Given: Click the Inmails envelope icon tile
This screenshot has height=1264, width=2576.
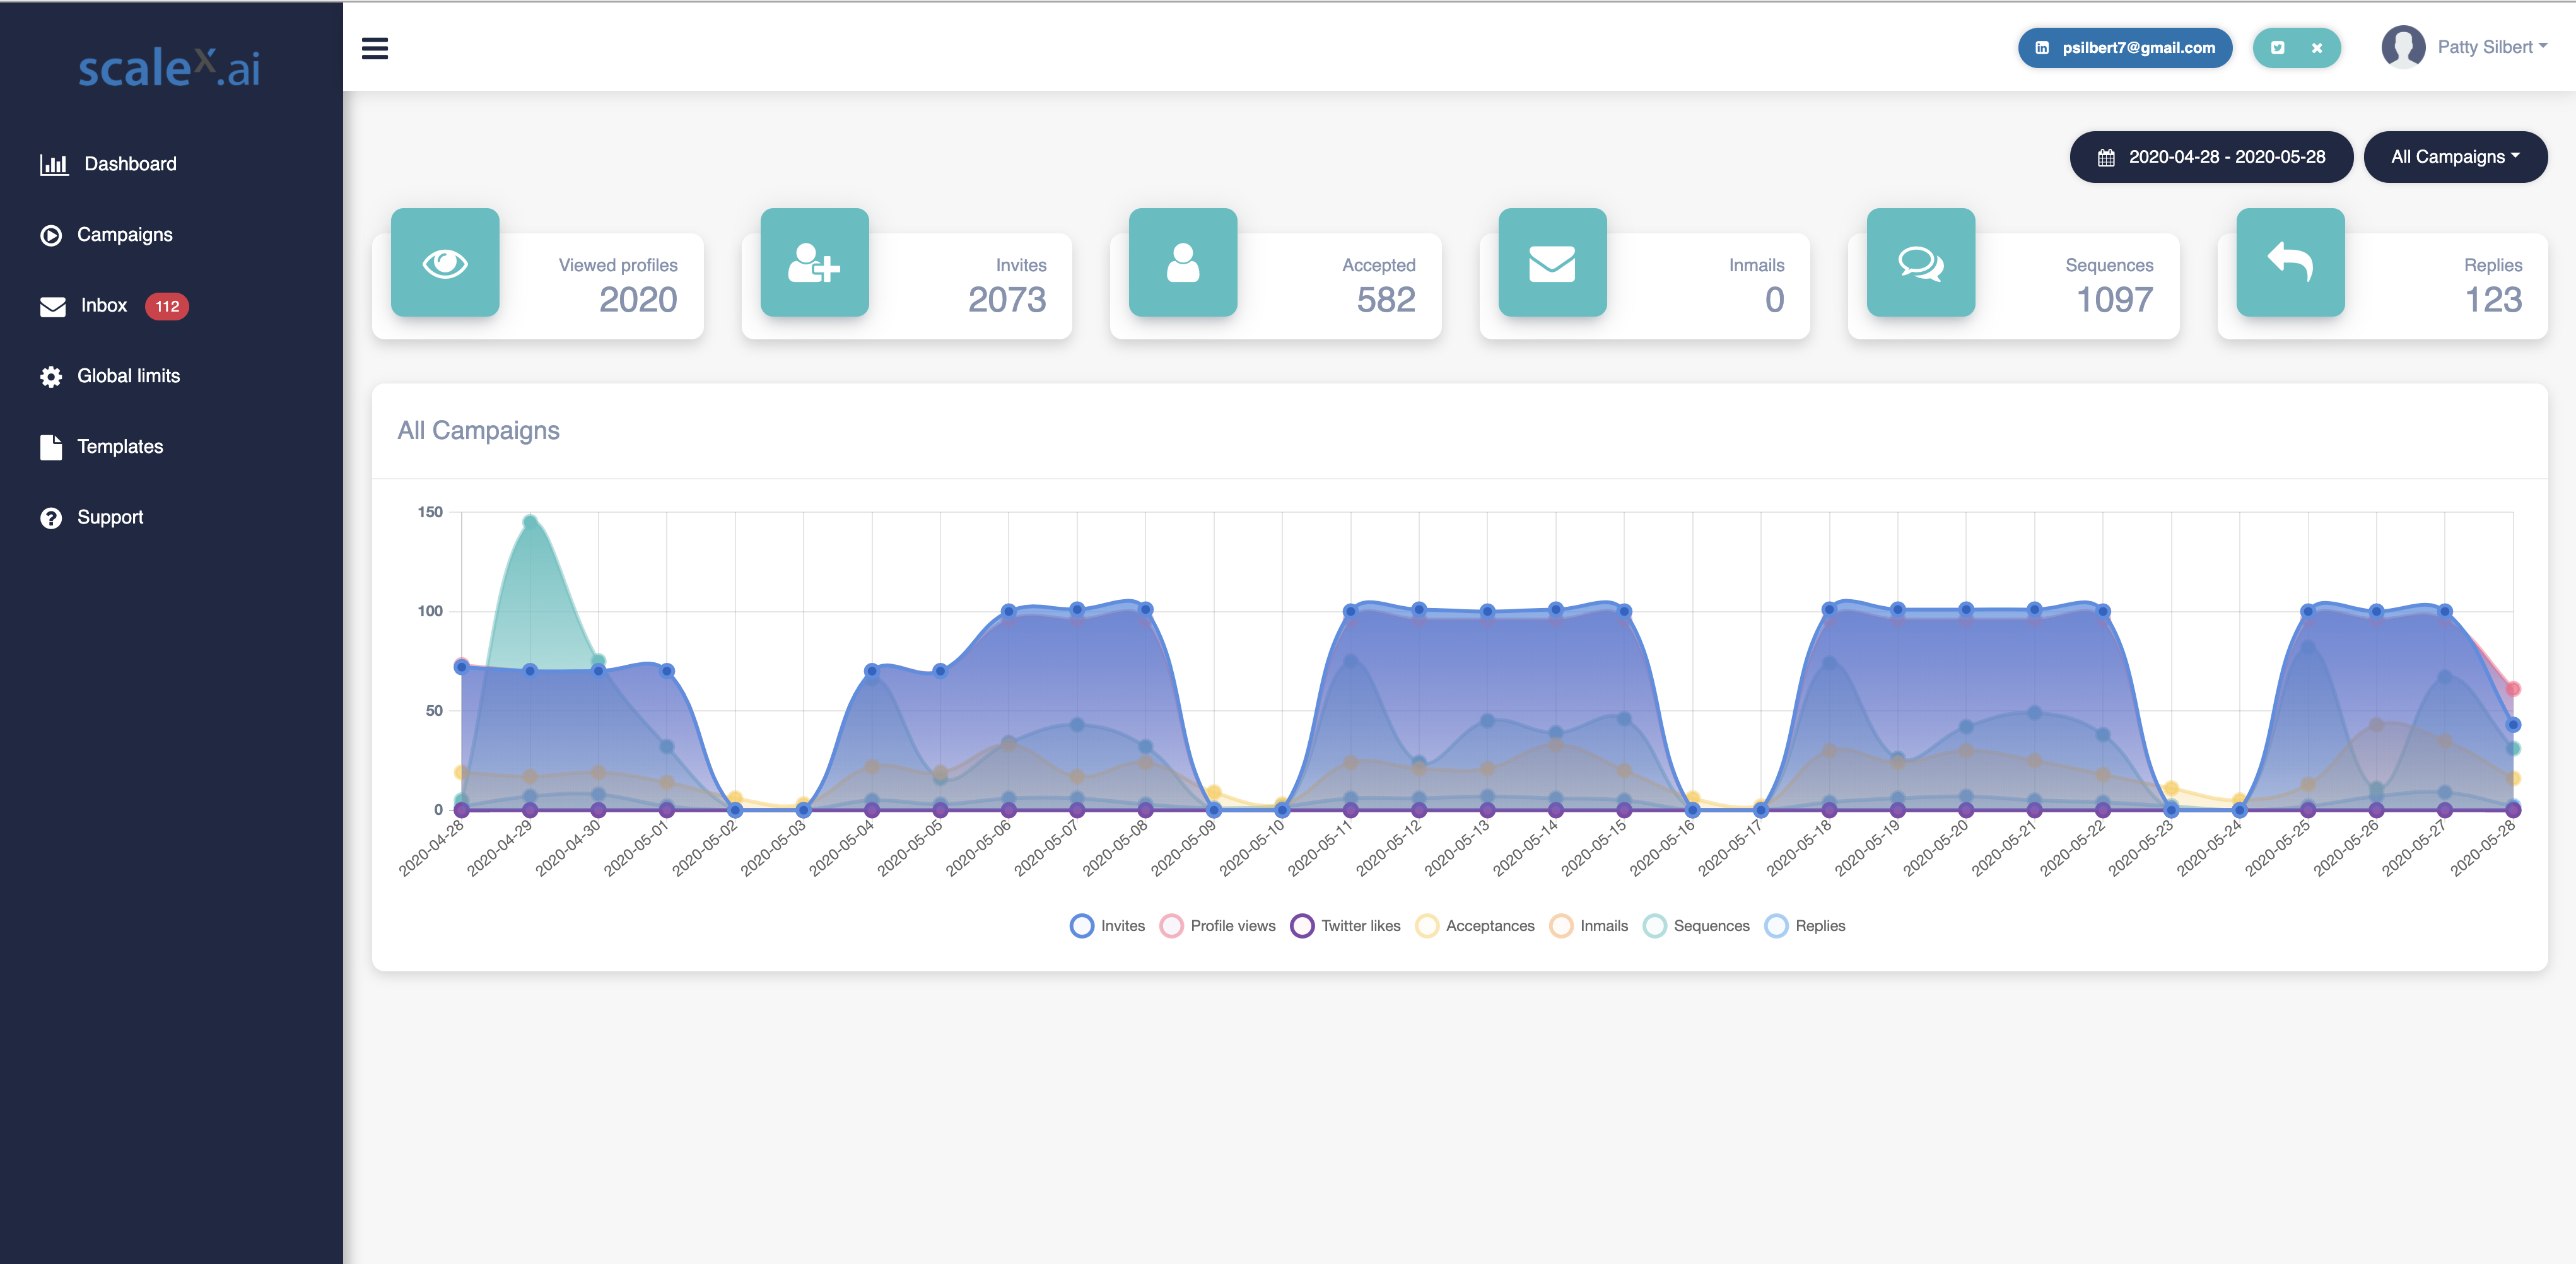Looking at the screenshot, I should [1552, 263].
